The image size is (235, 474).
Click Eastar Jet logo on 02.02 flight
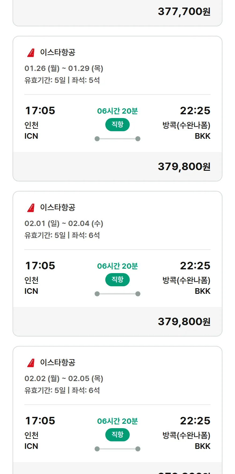tap(31, 363)
